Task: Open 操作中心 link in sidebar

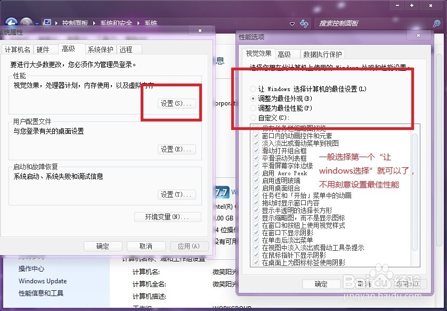Action: tap(31, 268)
